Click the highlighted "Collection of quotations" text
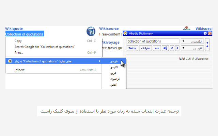The width and height of the screenshot is (218, 136). pos(25,34)
